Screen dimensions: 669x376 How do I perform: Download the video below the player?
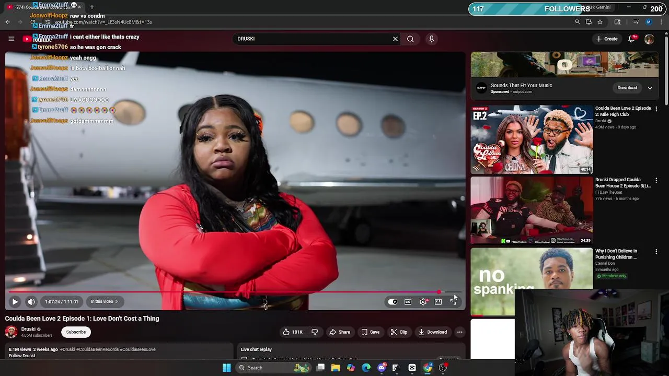pos(433,332)
